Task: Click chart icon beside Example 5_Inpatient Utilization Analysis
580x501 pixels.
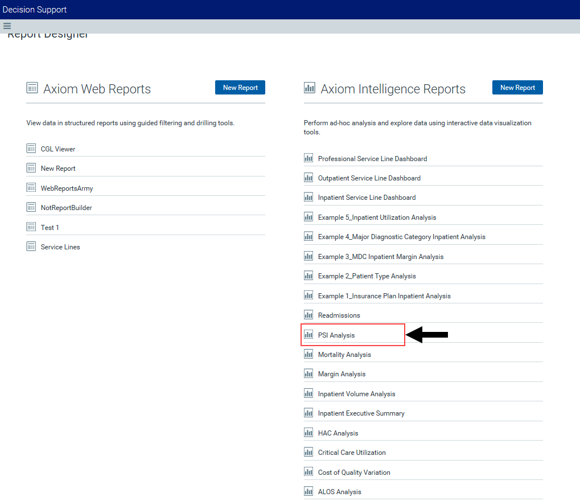Action: [308, 217]
